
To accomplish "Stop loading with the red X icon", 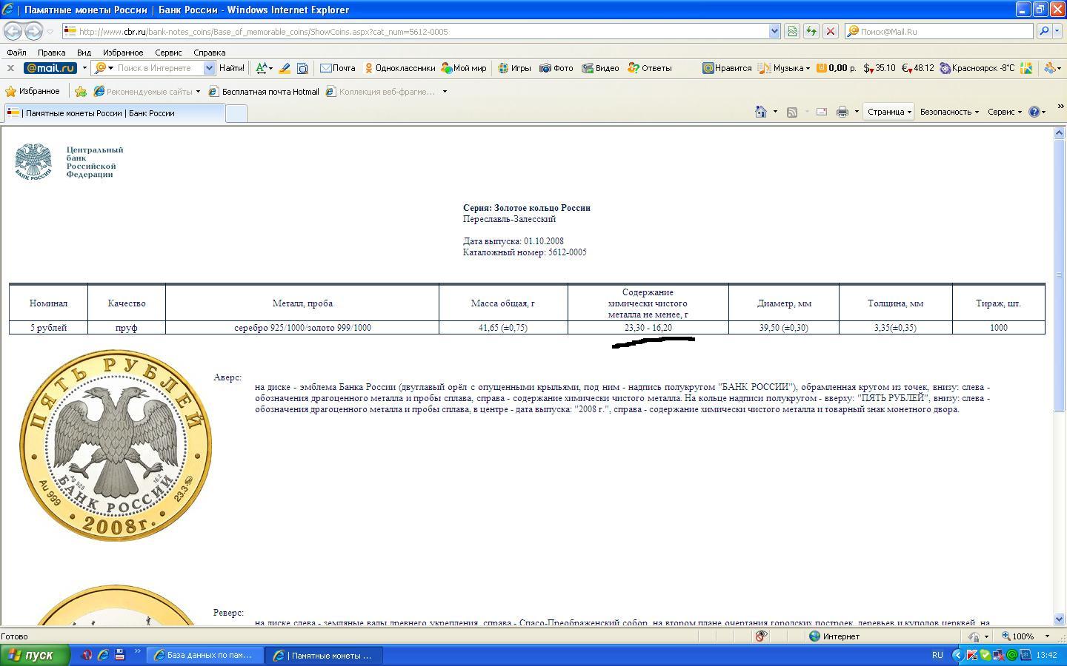I will point(831,31).
